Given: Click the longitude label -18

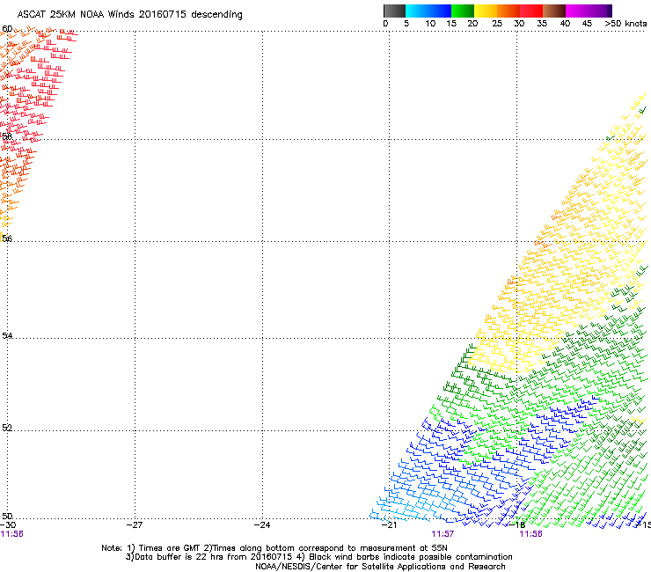Looking at the screenshot, I should [x=517, y=525].
